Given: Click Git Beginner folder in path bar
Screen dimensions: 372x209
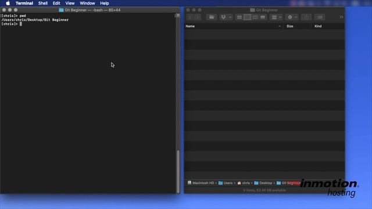Looking at the screenshot, I should click(288, 183).
